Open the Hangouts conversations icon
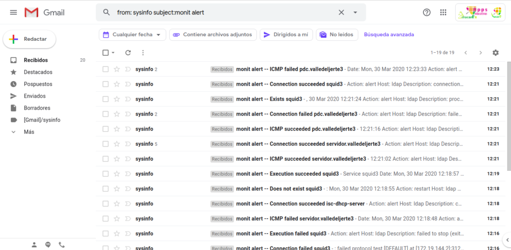511x250 pixels. 48,245
